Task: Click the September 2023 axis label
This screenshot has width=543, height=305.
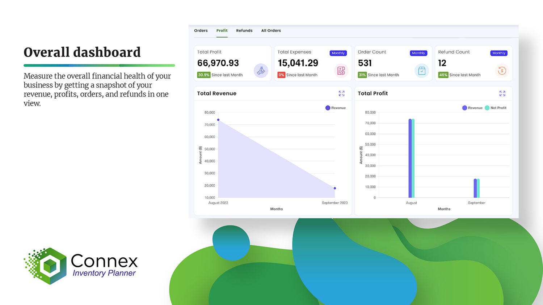Action: tap(334, 203)
